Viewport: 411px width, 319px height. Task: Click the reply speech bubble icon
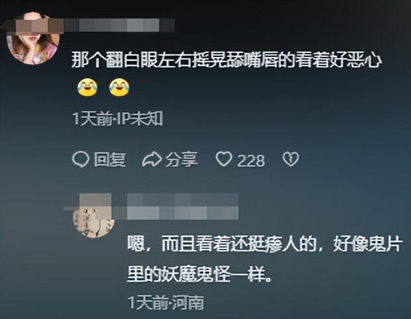tap(80, 159)
